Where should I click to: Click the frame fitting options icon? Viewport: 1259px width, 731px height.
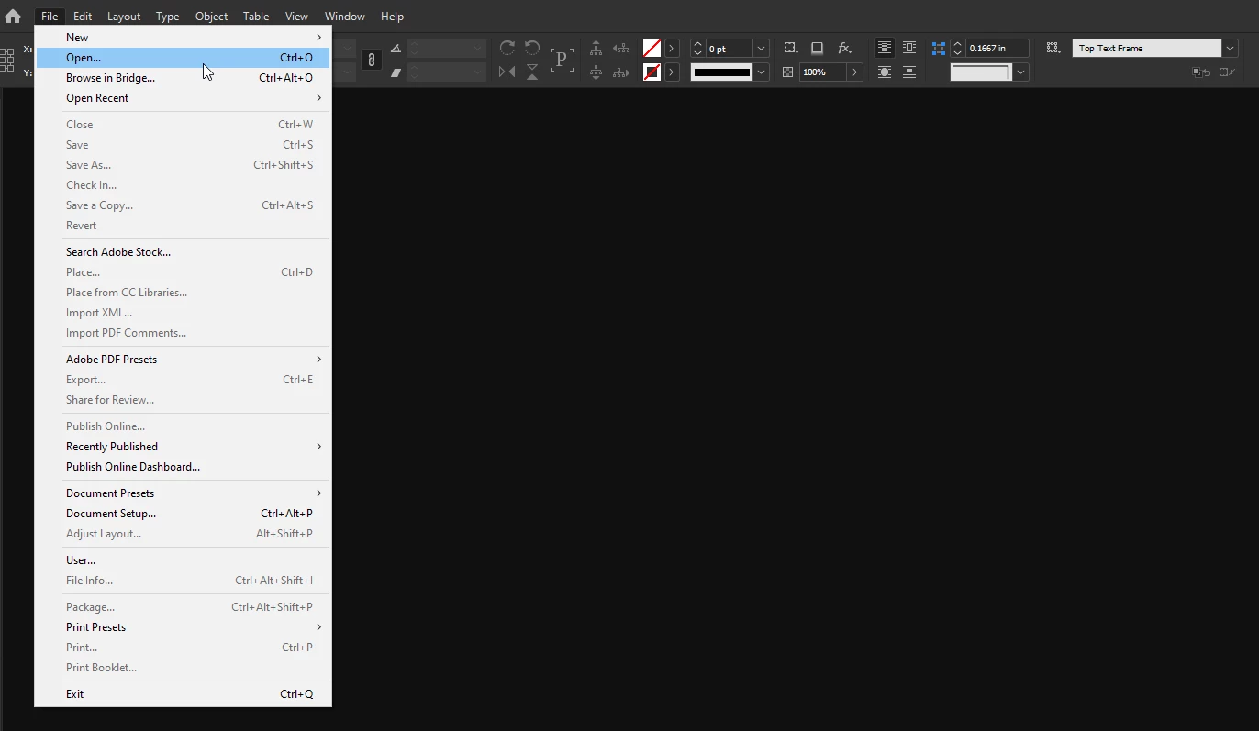(x=1053, y=48)
